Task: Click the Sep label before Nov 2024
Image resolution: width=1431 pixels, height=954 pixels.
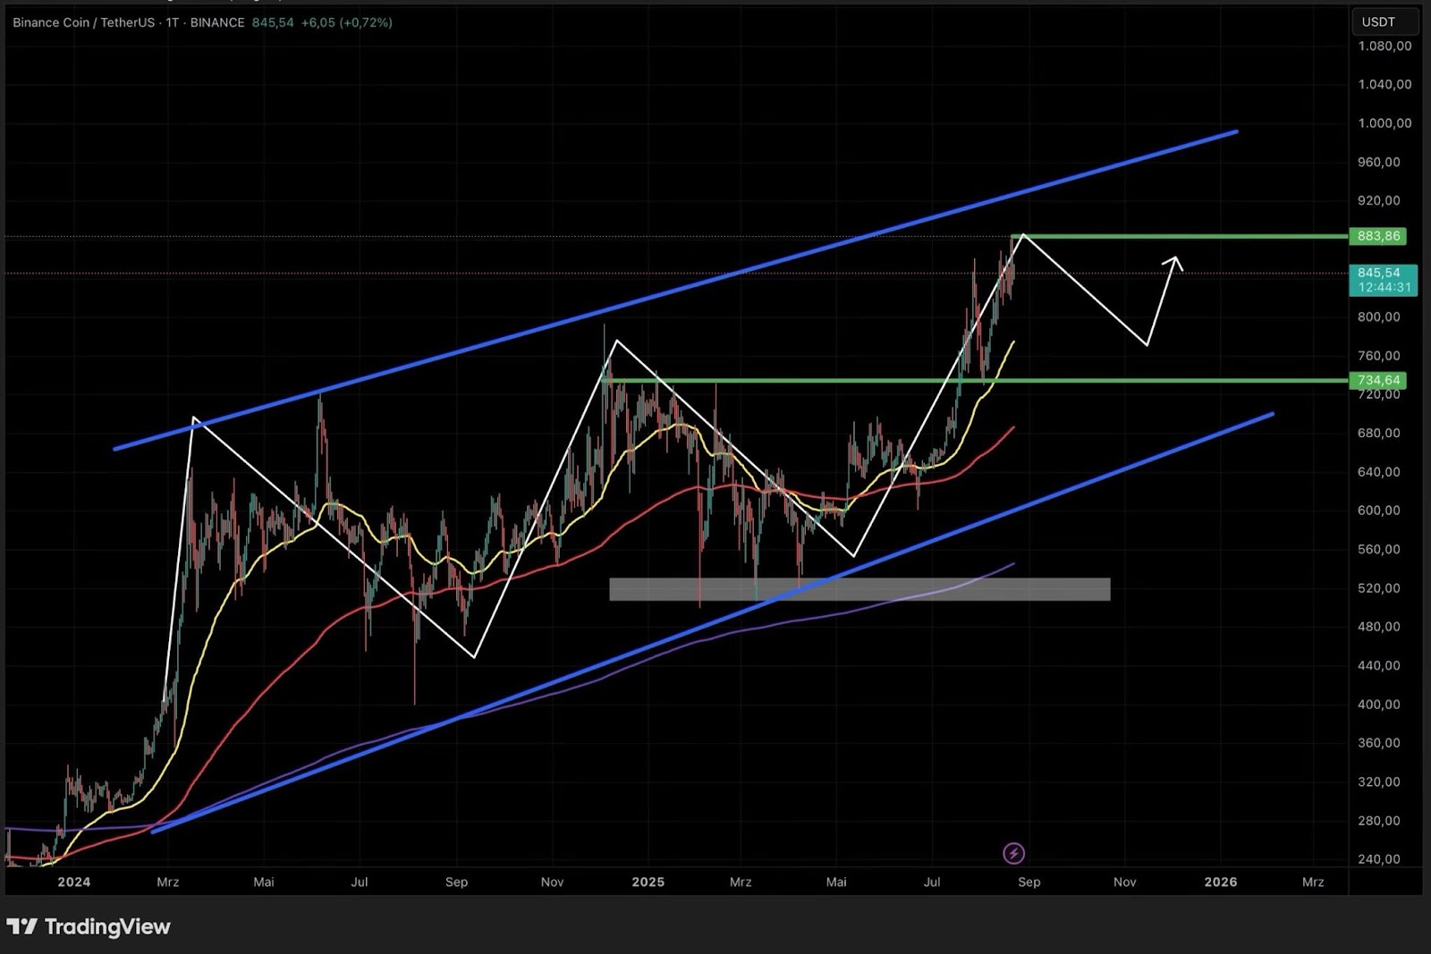Action: pos(456,882)
